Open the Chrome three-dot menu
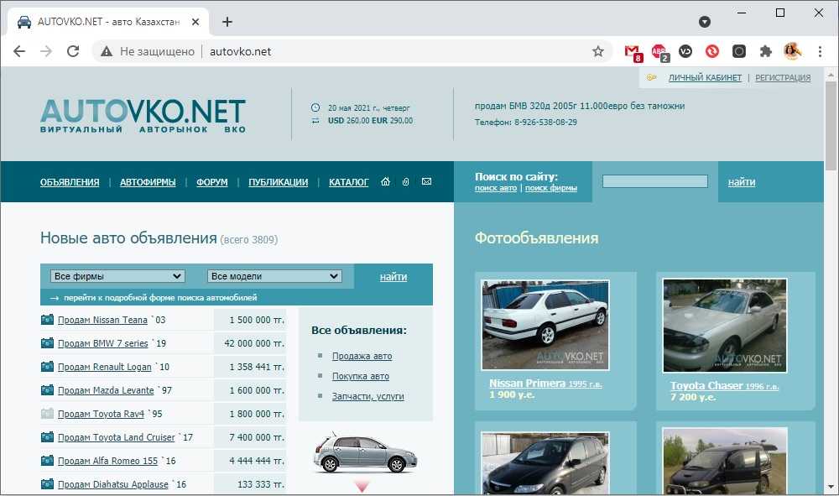The width and height of the screenshot is (839, 496). pyautogui.click(x=820, y=51)
